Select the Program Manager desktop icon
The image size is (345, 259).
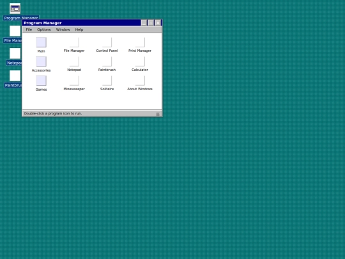[x=15, y=8]
